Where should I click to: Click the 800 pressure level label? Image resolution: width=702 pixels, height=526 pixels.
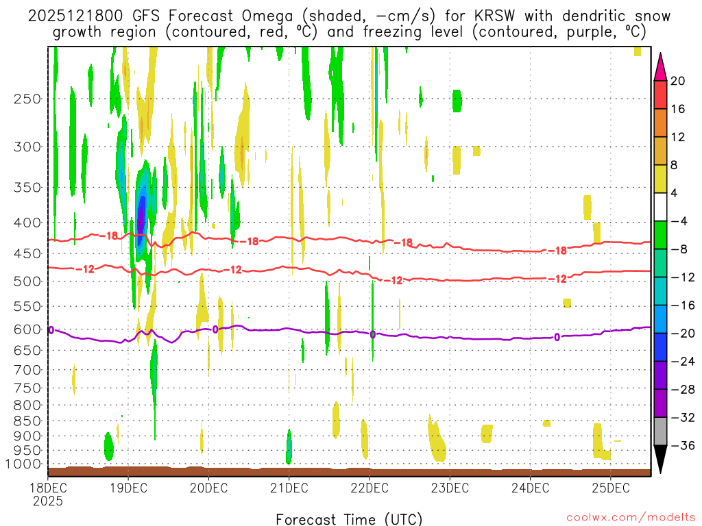(27, 405)
